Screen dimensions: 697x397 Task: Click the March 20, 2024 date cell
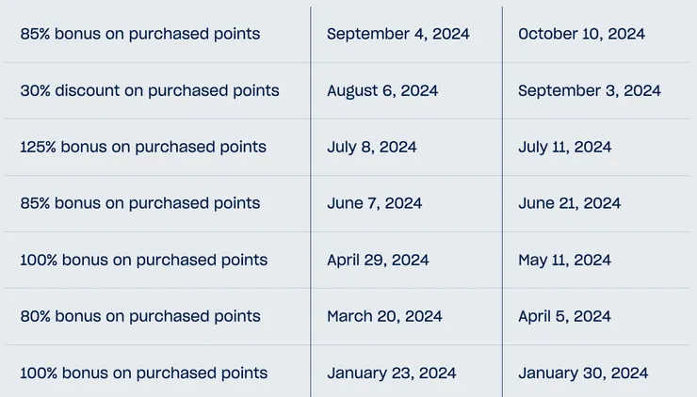[x=385, y=317]
